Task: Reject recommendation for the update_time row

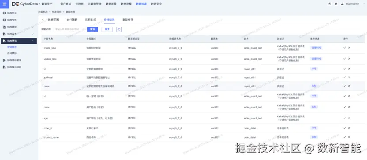Action: [x=349, y=59]
